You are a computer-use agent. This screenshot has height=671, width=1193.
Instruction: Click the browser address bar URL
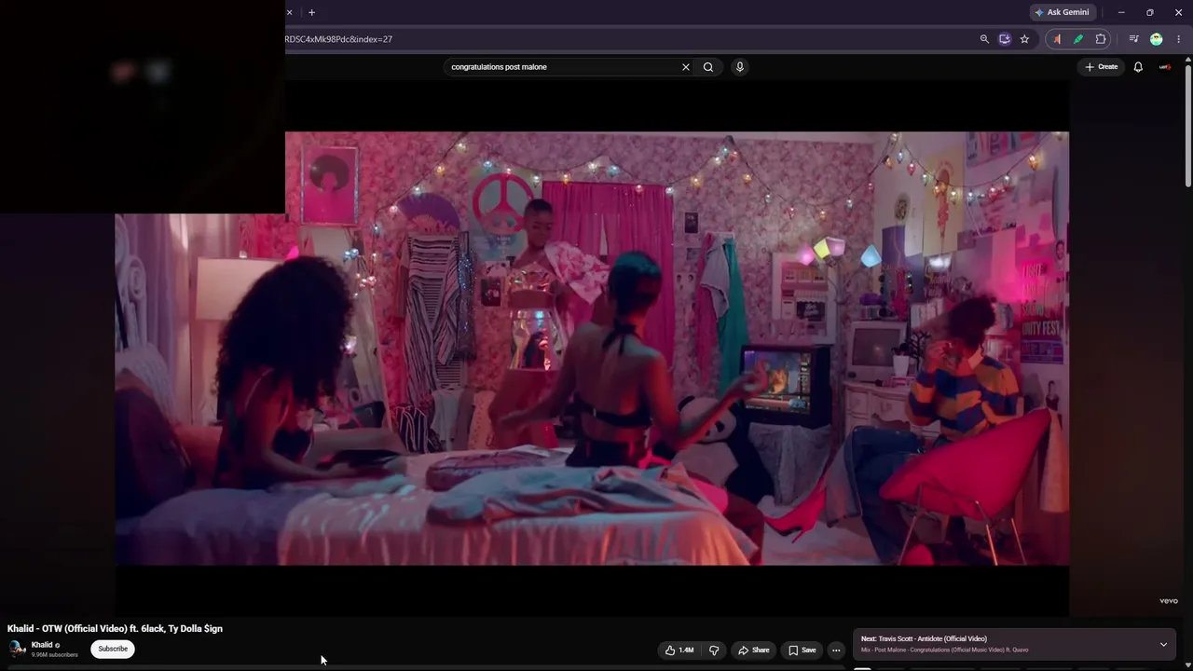[x=338, y=39]
